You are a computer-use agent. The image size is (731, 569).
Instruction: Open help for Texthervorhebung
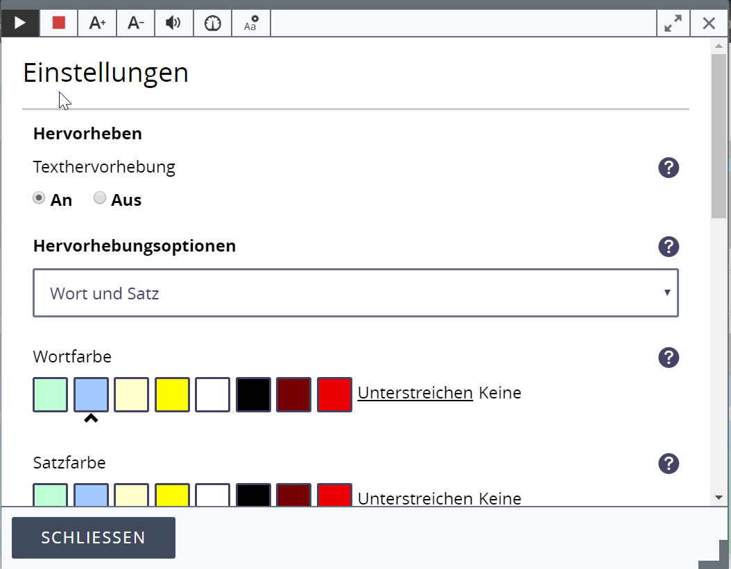click(x=669, y=168)
